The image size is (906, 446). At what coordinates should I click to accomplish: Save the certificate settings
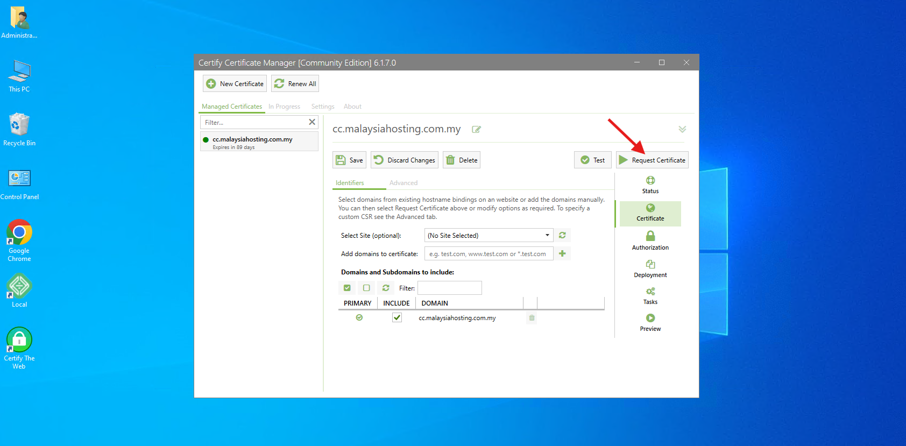349,160
